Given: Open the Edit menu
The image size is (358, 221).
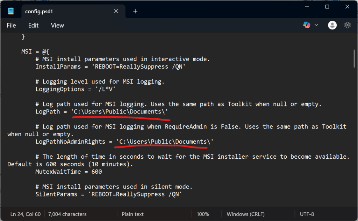Looking at the screenshot, I should point(33,25).
